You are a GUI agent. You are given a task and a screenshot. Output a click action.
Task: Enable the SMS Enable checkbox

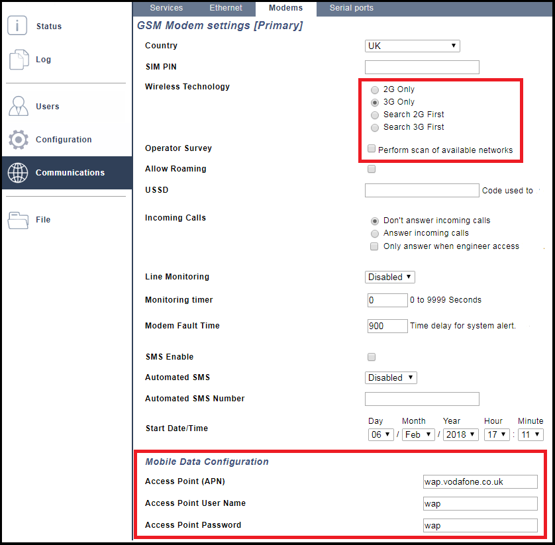(x=372, y=357)
